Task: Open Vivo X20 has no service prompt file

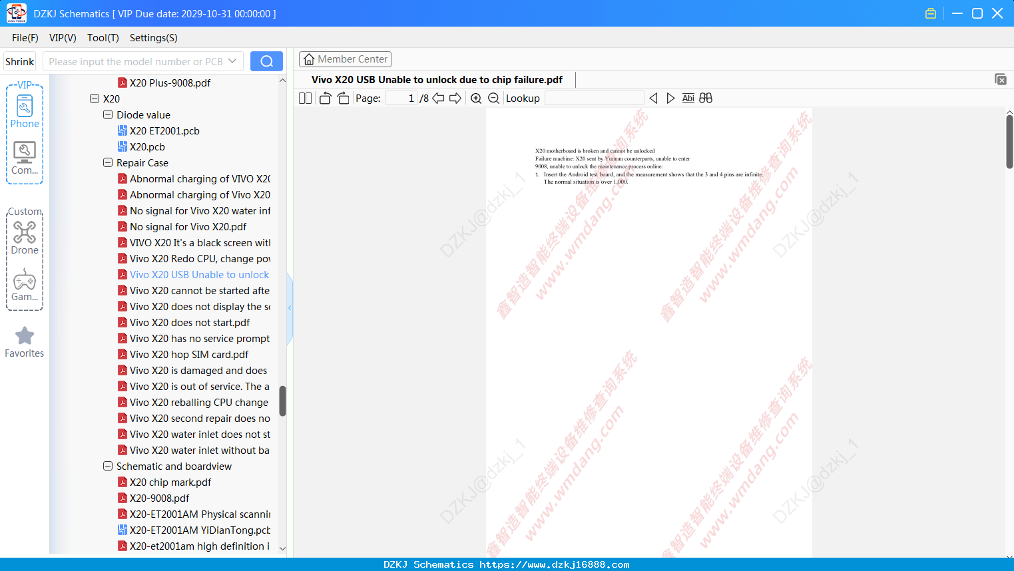Action: [200, 338]
